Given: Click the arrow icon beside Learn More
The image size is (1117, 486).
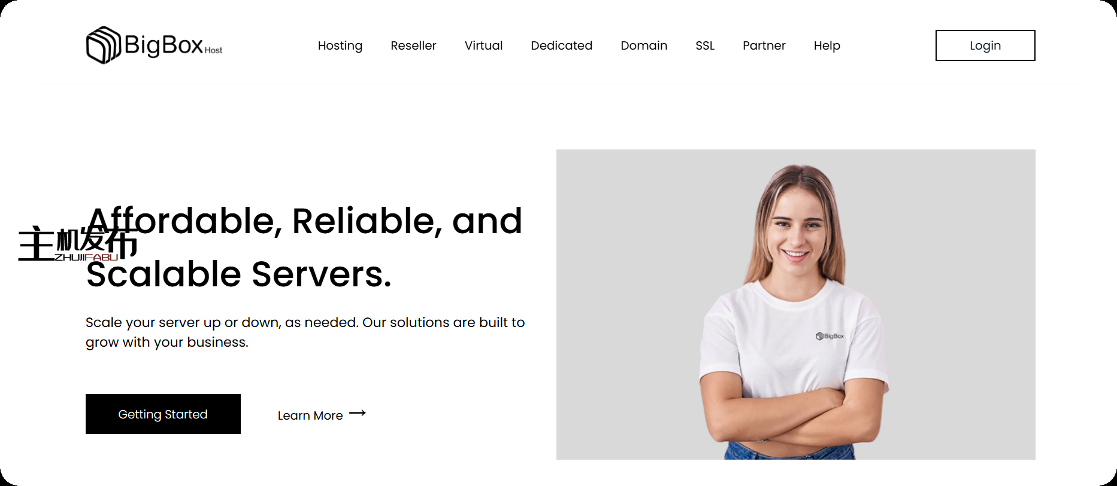Looking at the screenshot, I should tap(358, 413).
